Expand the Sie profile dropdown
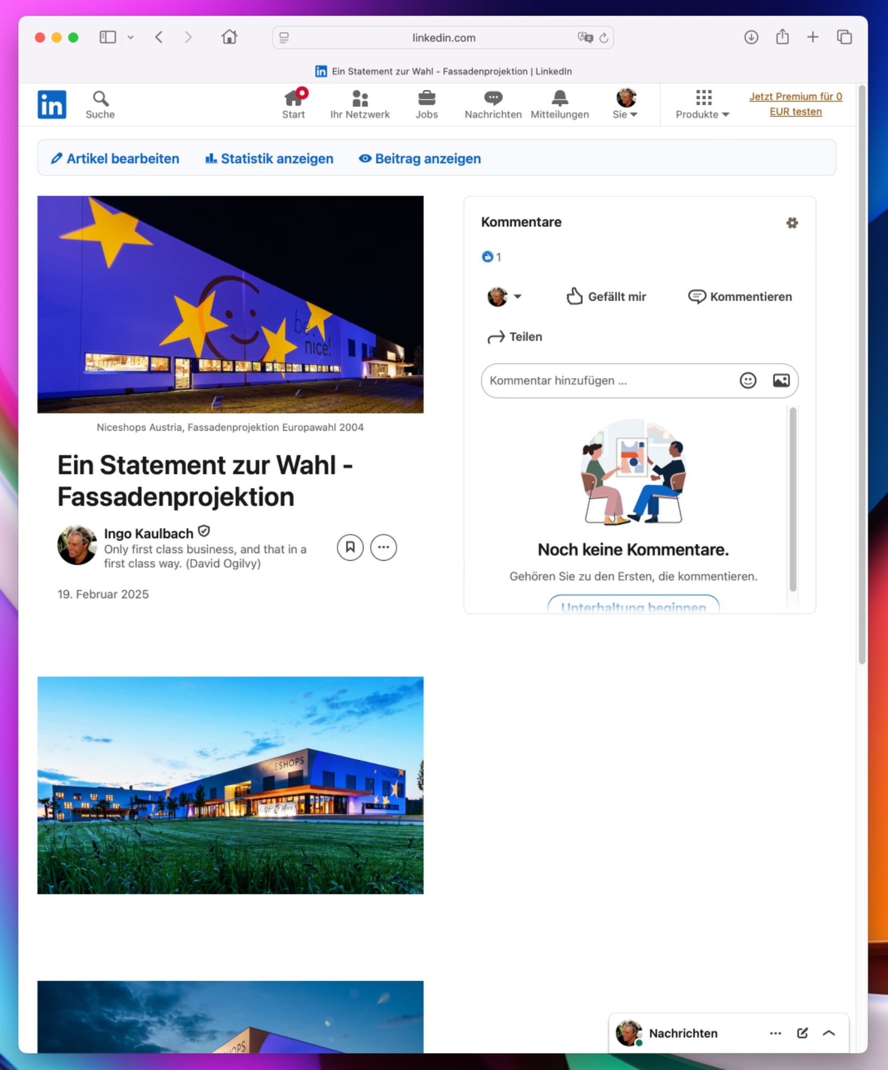 coord(625,104)
